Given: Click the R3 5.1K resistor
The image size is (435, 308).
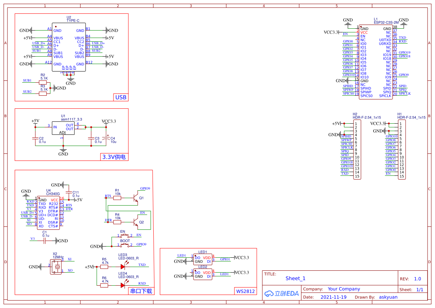Looking at the screenshot, I should [43, 93].
